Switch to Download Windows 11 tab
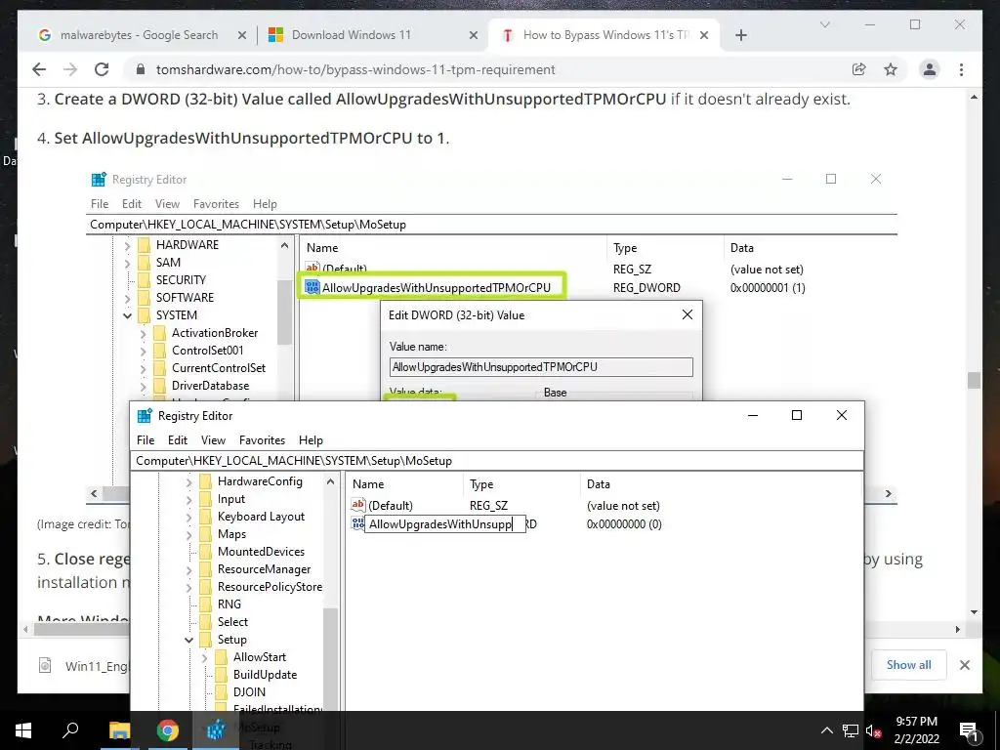 (x=351, y=35)
